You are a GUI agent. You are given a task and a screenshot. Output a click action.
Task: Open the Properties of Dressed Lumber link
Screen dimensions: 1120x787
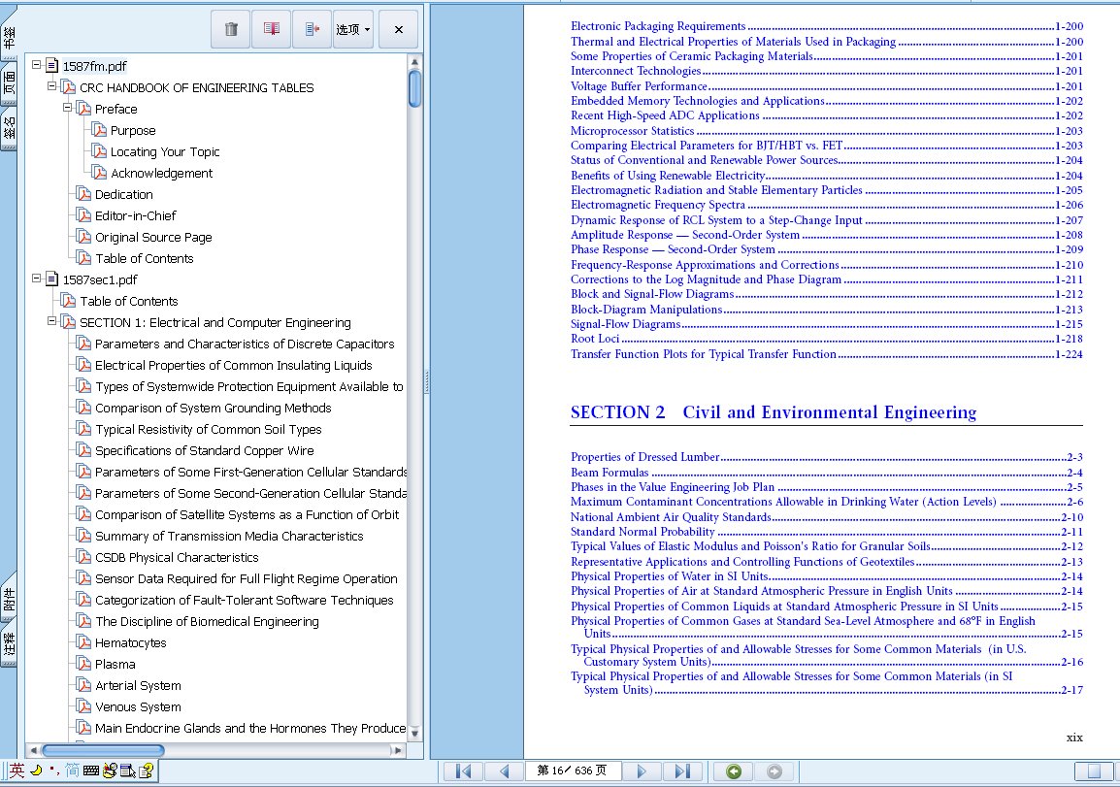[x=644, y=457]
